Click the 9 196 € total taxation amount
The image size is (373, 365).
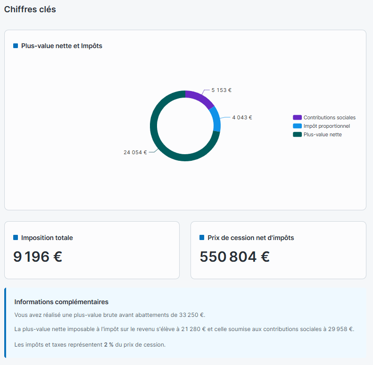[38, 257]
